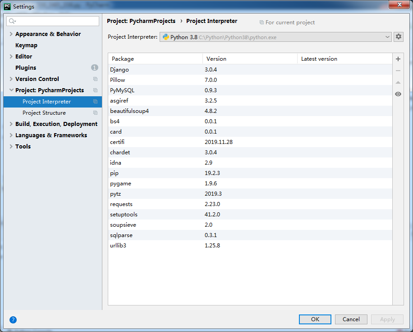Click the PyCharm logo in title bar
The width and height of the screenshot is (413, 332).
[7, 6]
